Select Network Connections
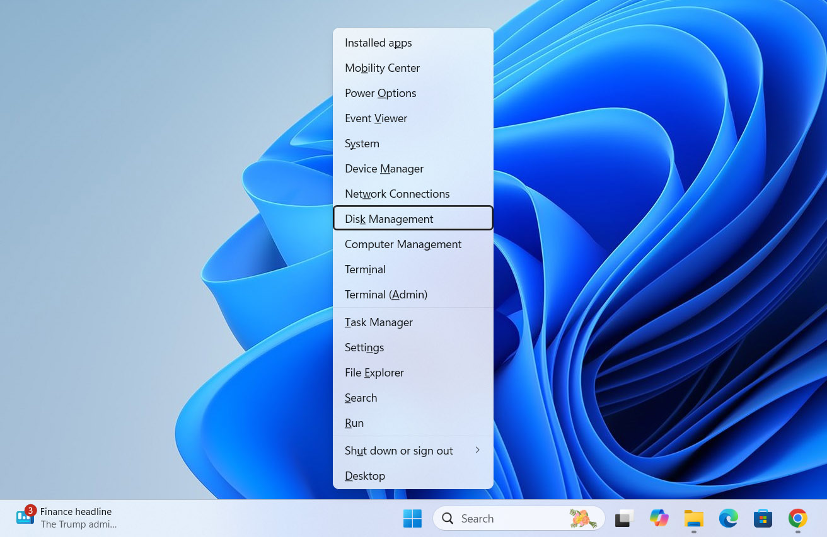827x537 pixels. (x=413, y=194)
